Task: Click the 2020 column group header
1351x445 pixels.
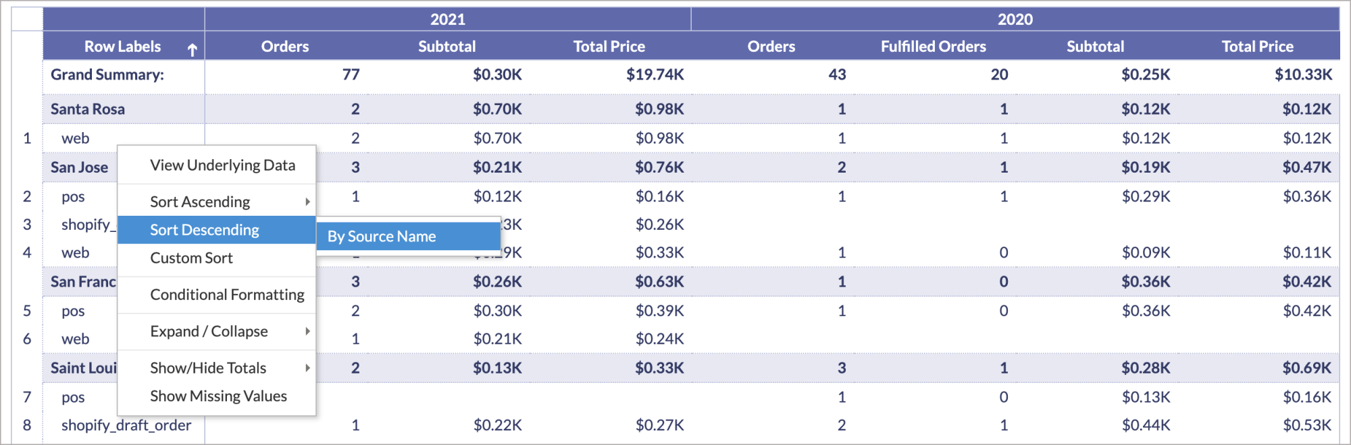Action: tap(1015, 20)
